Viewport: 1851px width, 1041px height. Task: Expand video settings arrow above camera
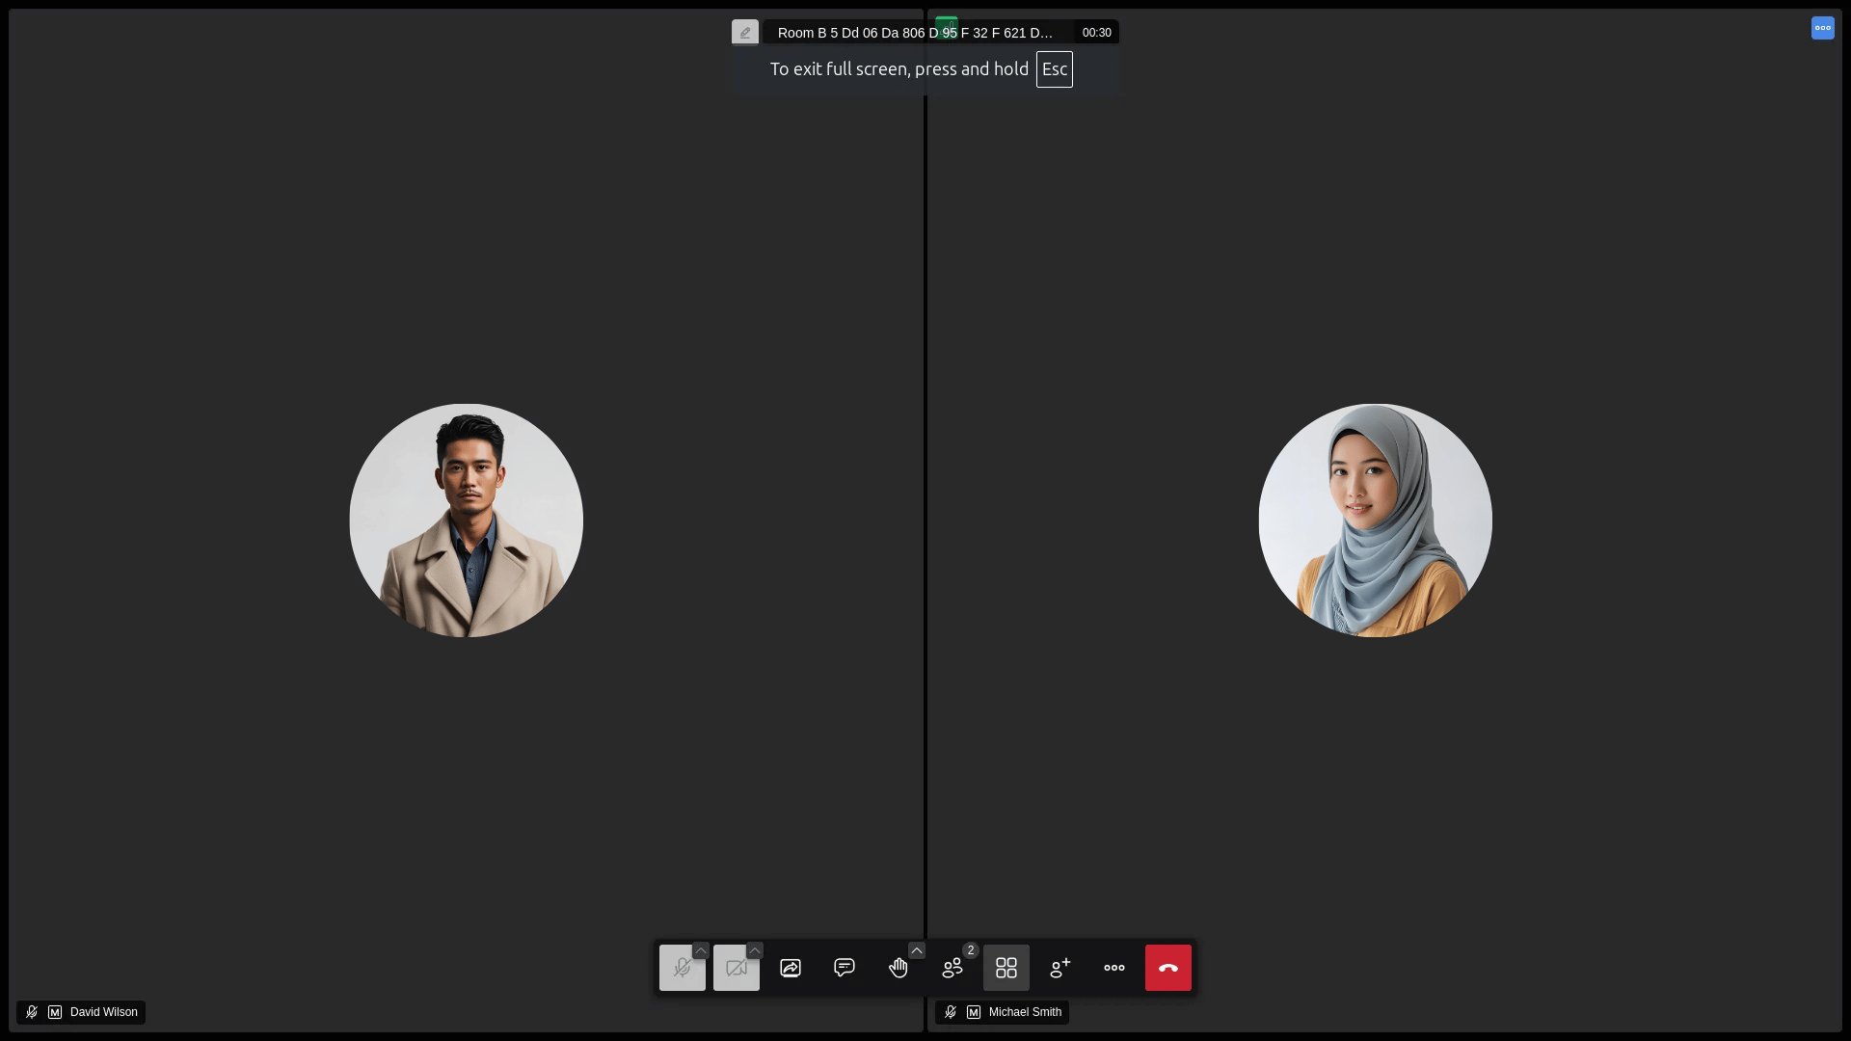point(755,950)
